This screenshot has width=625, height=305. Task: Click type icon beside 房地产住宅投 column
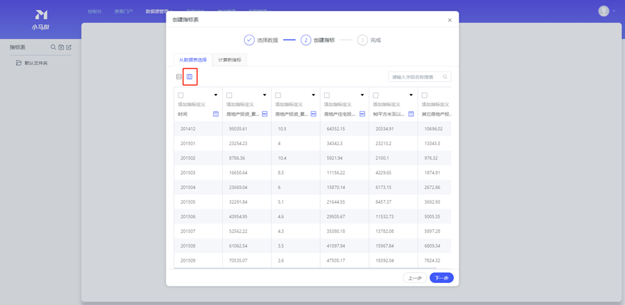[x=362, y=114]
